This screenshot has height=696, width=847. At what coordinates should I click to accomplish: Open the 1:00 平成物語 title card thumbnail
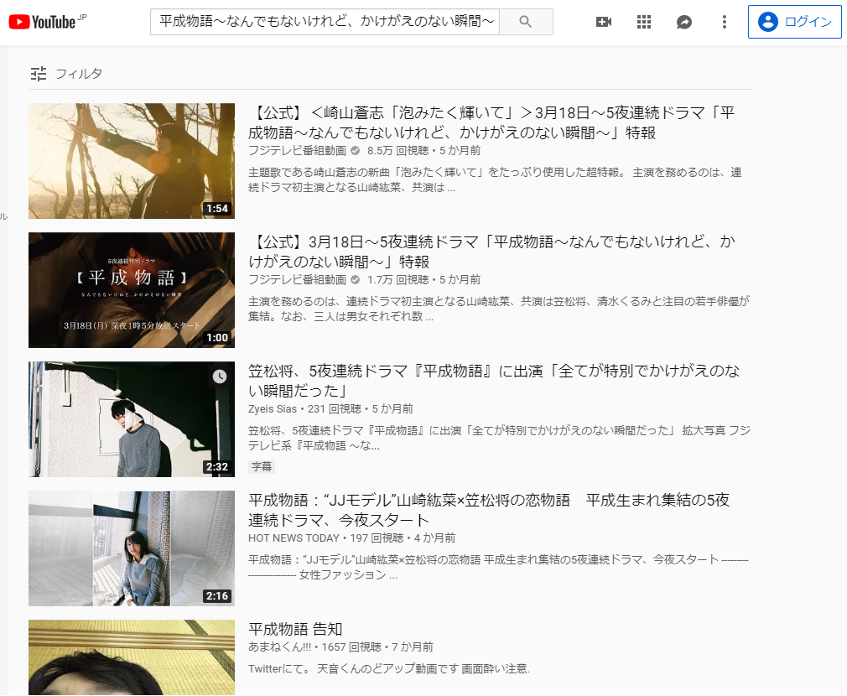132,290
